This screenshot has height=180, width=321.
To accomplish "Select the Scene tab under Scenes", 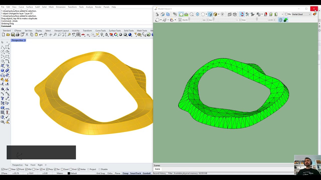I will coord(157,169).
